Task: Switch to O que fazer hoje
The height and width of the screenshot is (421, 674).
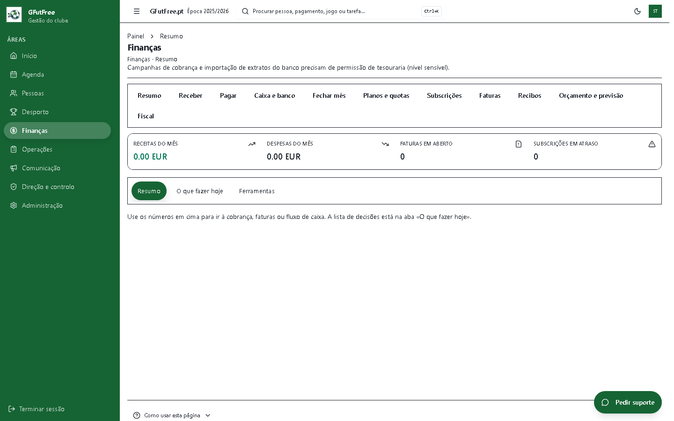Action: click(x=200, y=191)
